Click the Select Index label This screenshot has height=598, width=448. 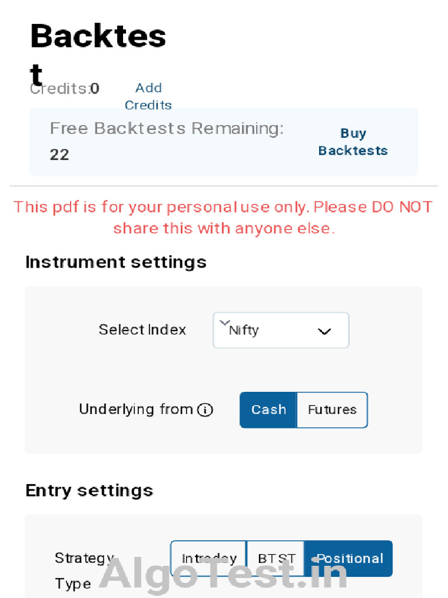[x=142, y=330]
